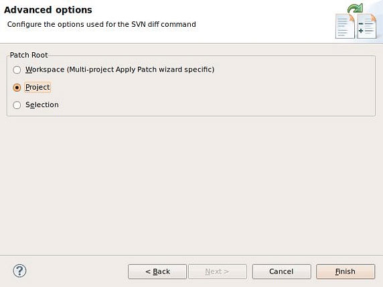The image size is (383, 287).
Task: Click the focused Project label text
Action: tap(37, 87)
